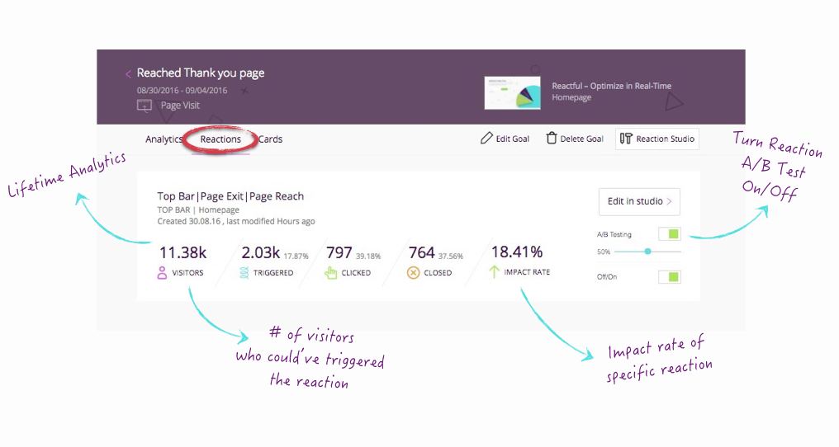Open the Edit in studio button
Image resolution: width=839 pixels, height=447 pixels.
pos(639,201)
